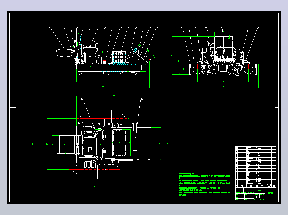Click the engine block in the top plan view
Image resolution: width=288 pixels, height=215 pixels.
pyautogui.click(x=90, y=146)
